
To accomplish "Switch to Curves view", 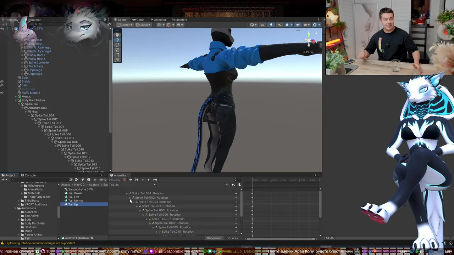I will point(233,238).
